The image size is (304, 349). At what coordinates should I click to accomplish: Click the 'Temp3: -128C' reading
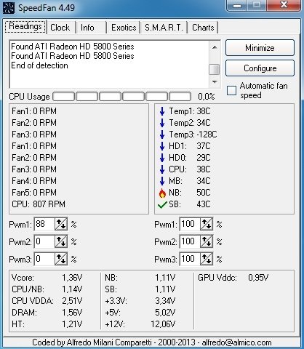tap(193, 135)
